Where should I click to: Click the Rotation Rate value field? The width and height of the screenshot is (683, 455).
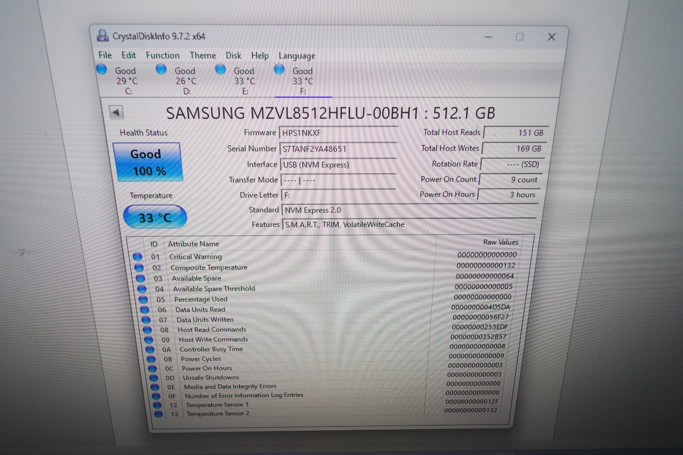[x=512, y=164]
